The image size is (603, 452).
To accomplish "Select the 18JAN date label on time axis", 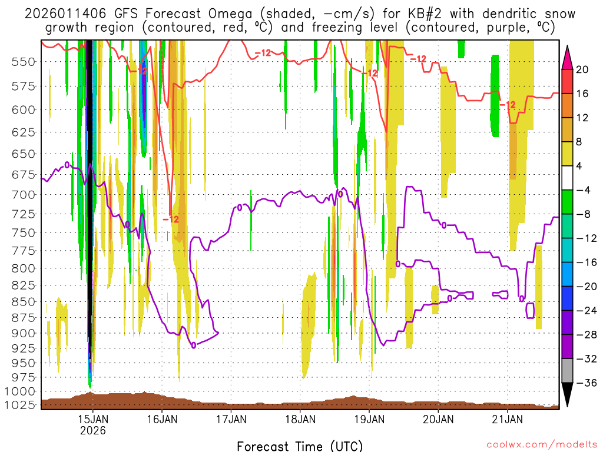I will click(x=300, y=419).
